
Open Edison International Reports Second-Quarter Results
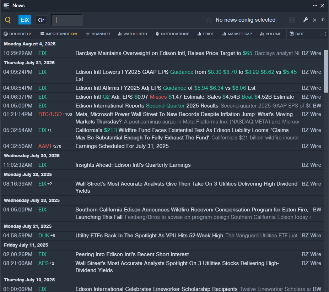(x=147, y=106)
